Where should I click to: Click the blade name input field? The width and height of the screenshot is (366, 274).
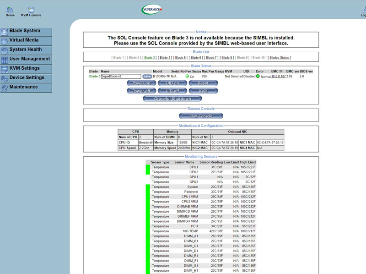tap(120, 77)
